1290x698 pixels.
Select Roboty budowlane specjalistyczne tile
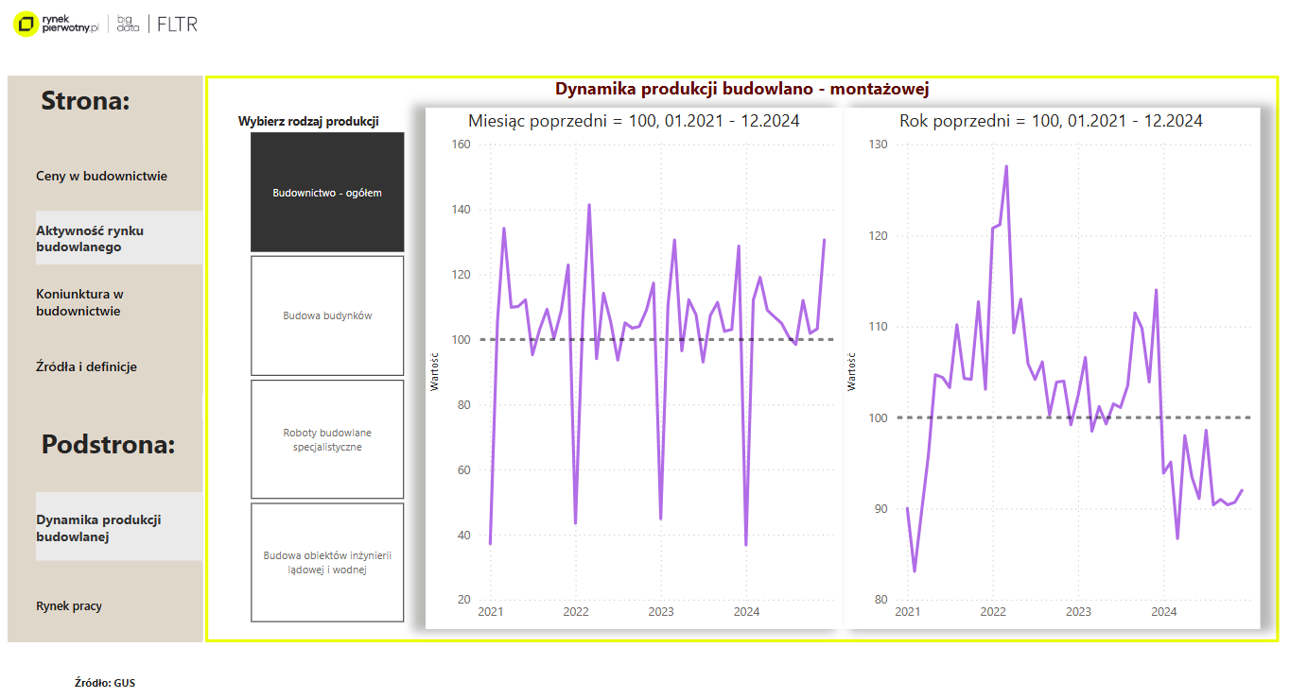click(x=327, y=439)
